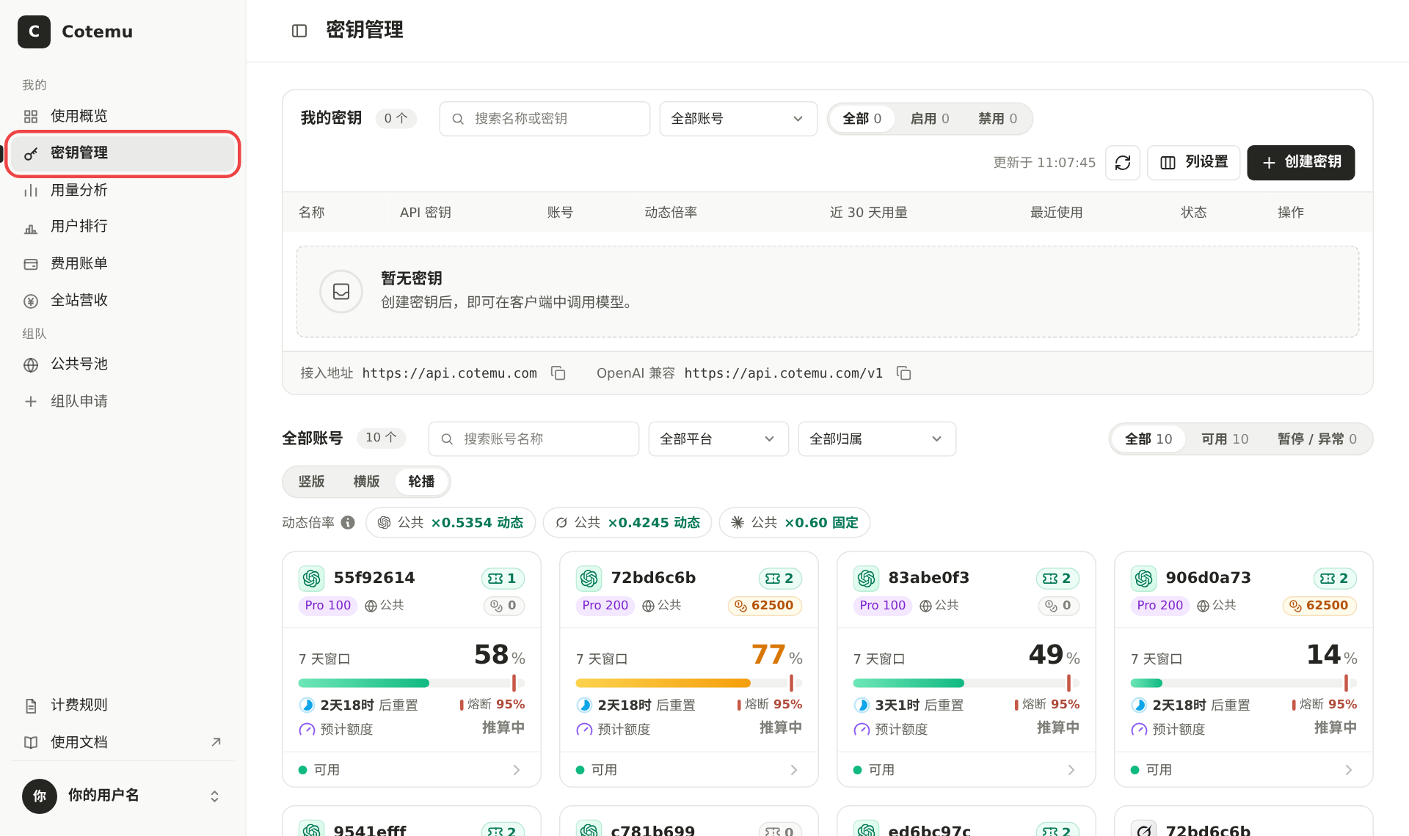Copy the https://api.cotemu.com endpoint
This screenshot has height=836, width=1409.
click(x=558, y=373)
